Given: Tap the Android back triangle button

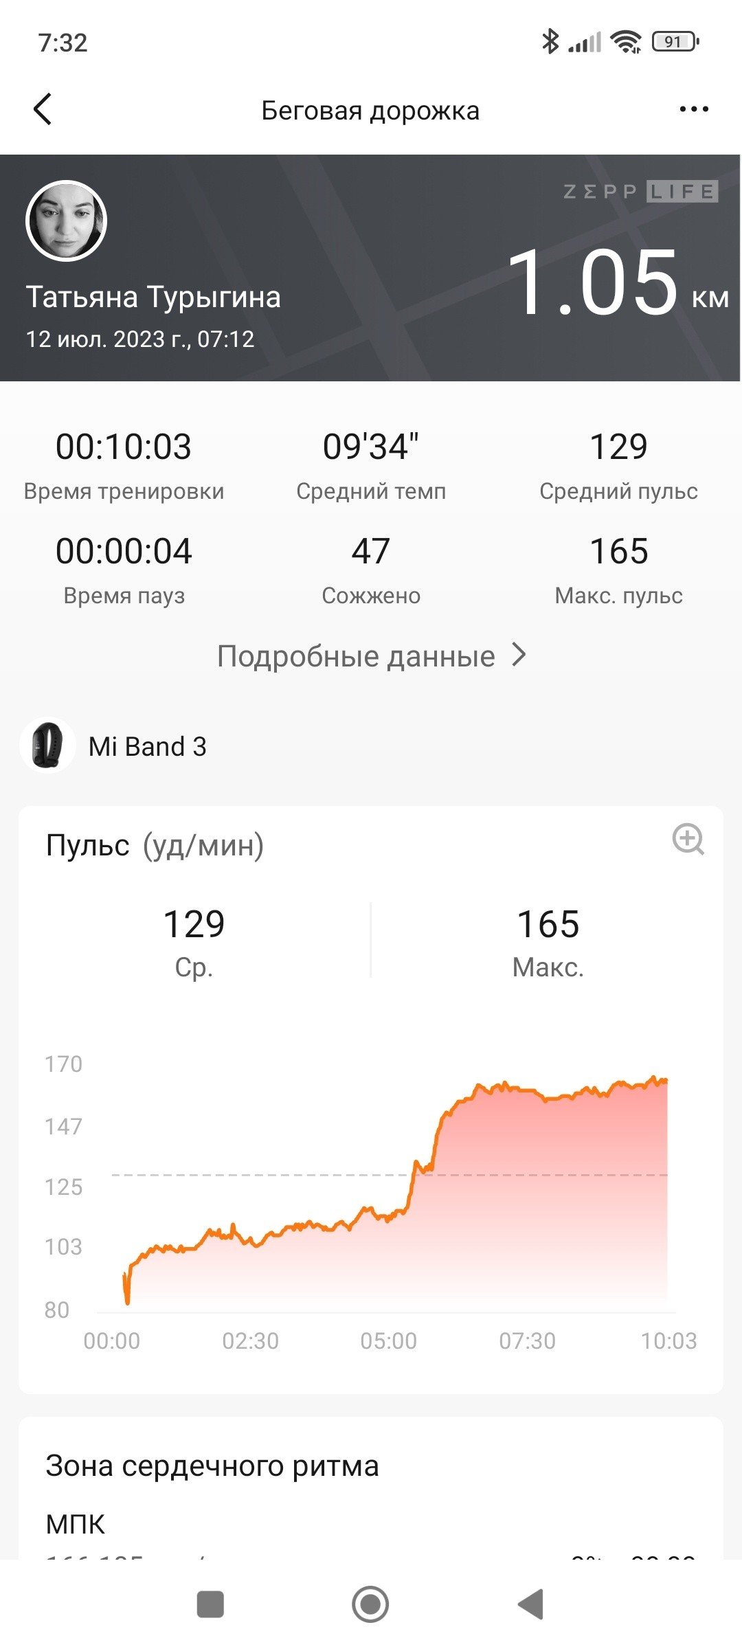Looking at the screenshot, I should click(x=530, y=1604).
